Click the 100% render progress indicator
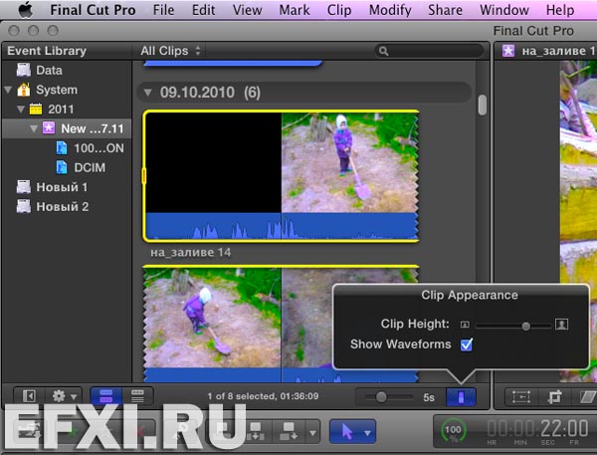Image resolution: width=597 pixels, height=455 pixels. pos(453,431)
